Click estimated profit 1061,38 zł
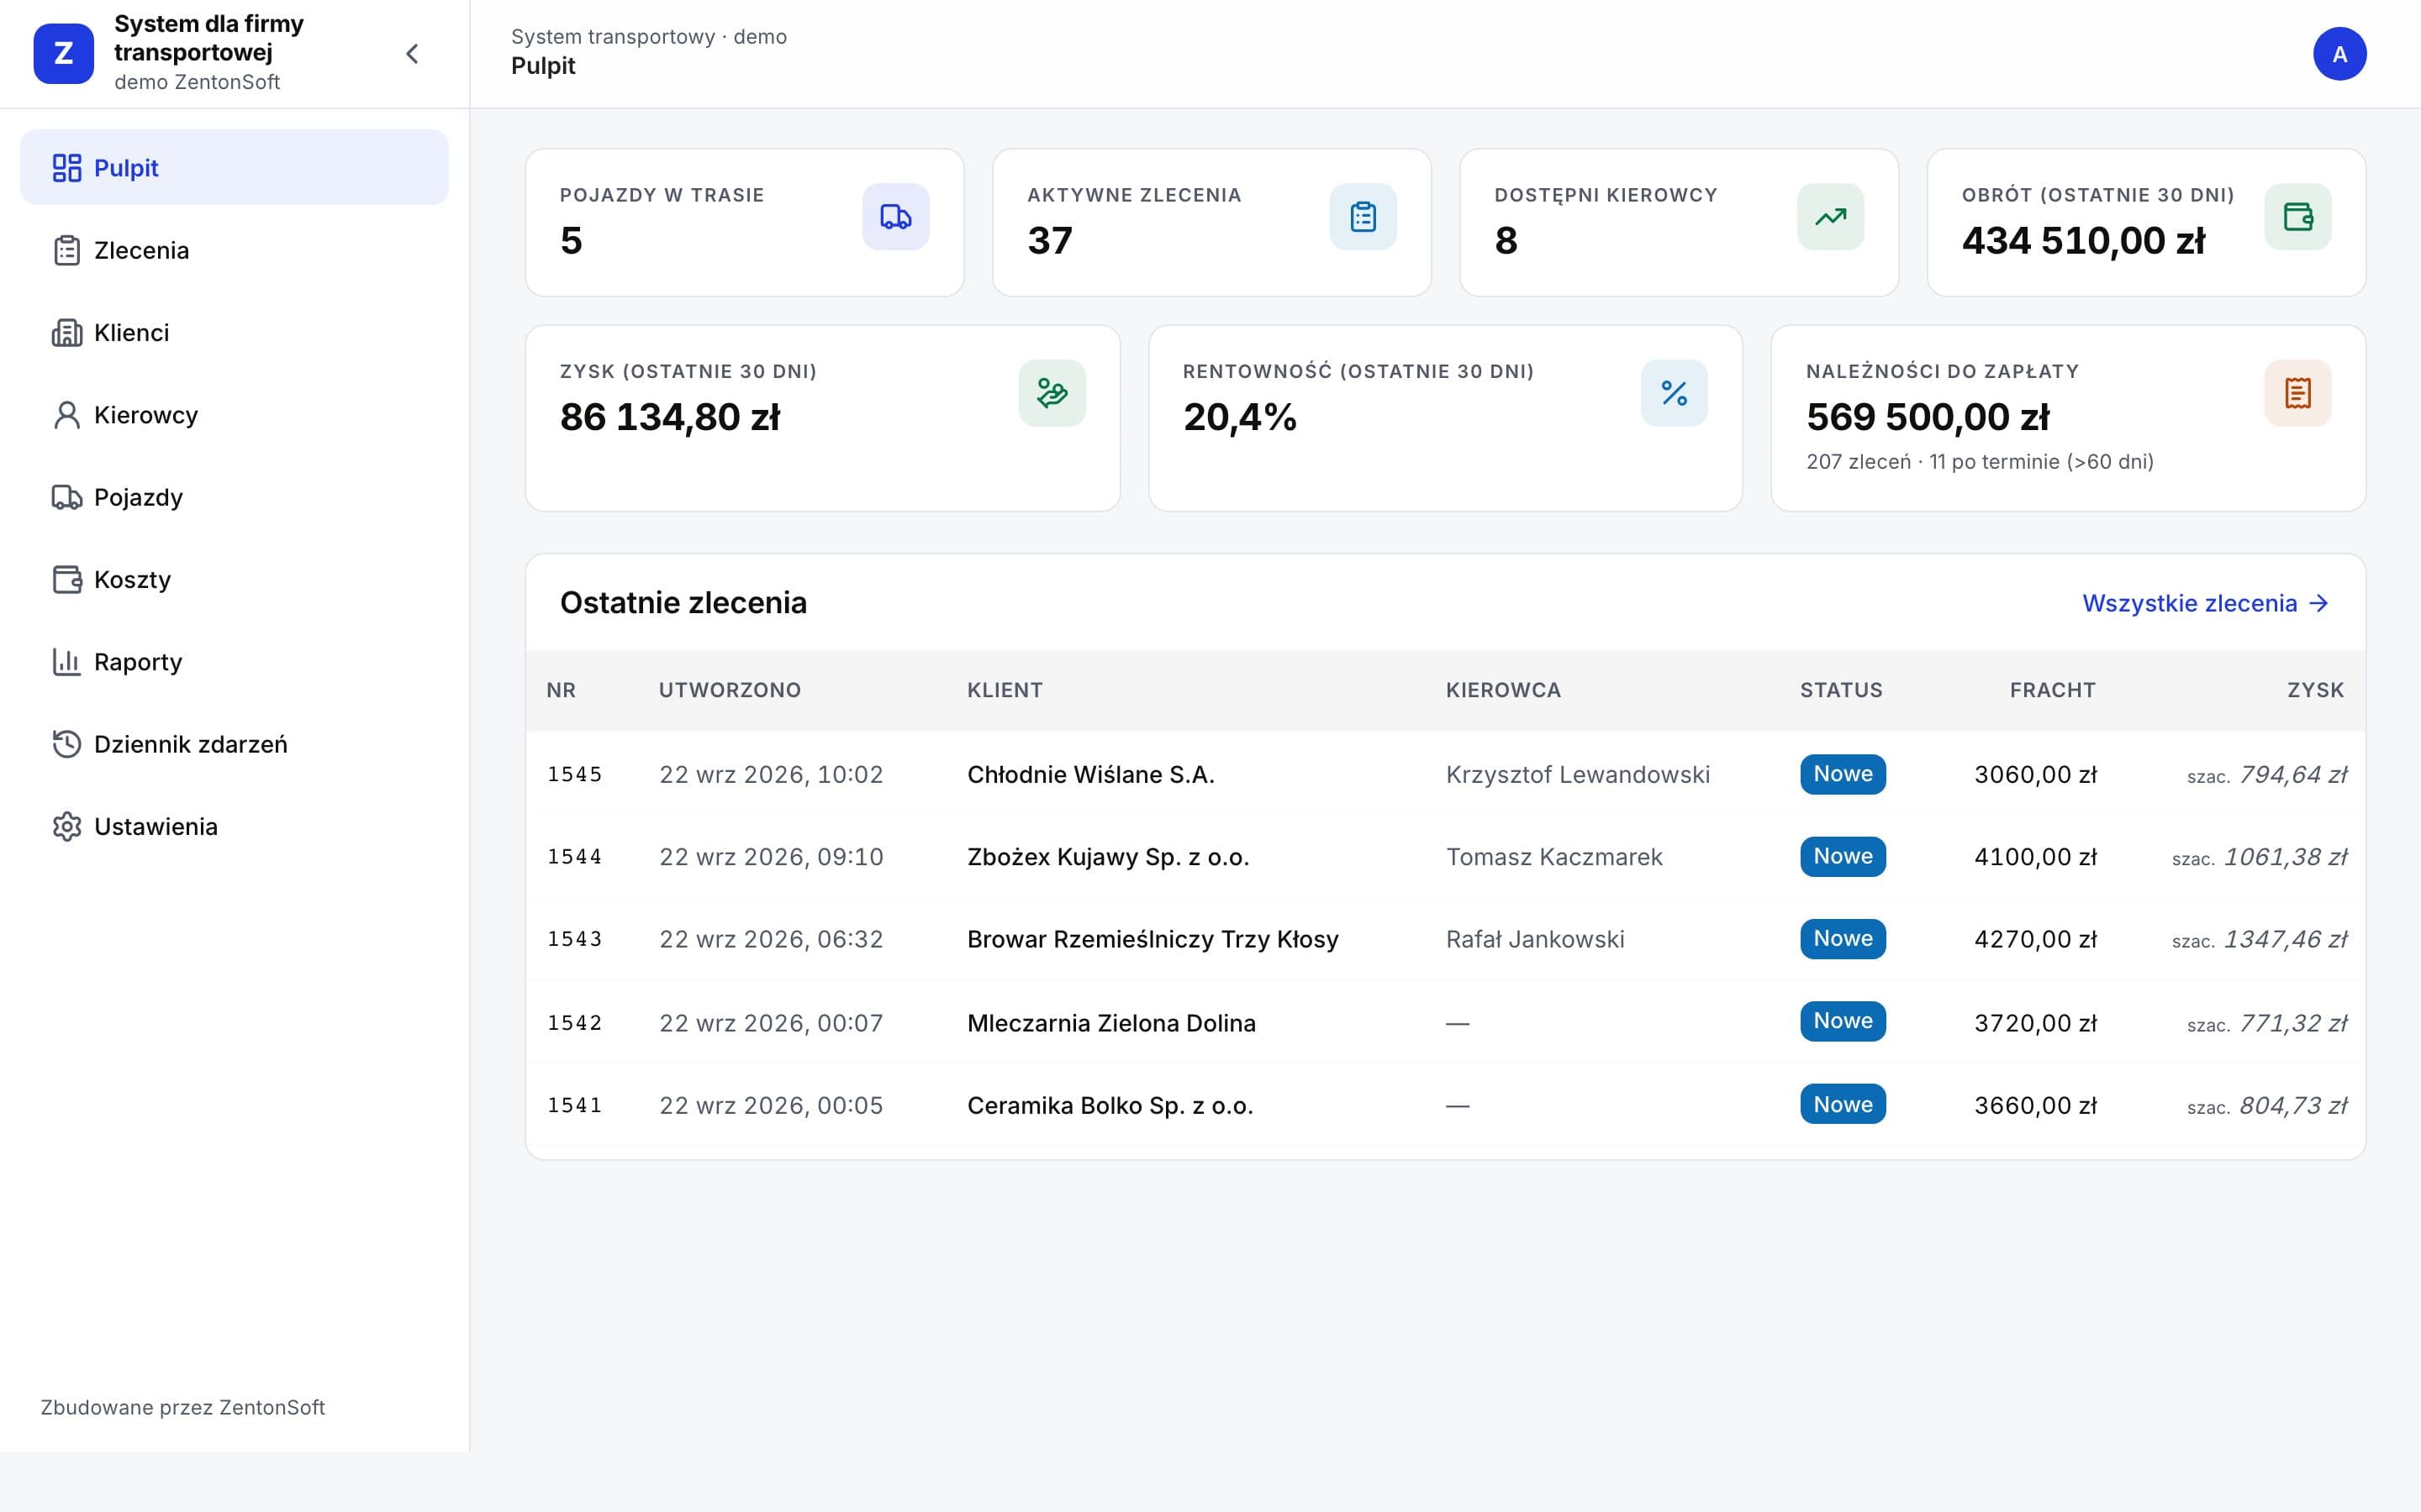 (x=2285, y=857)
